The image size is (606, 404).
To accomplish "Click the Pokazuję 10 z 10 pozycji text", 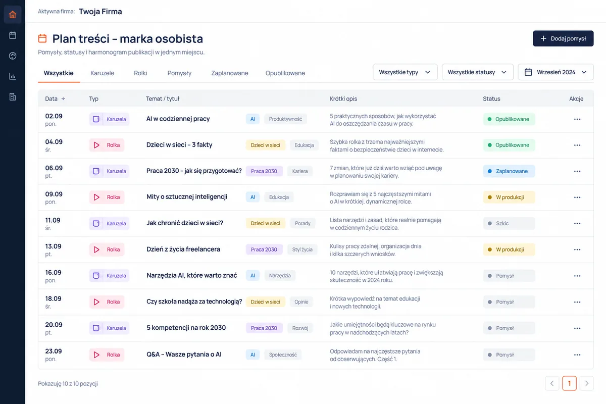I will pos(68,384).
